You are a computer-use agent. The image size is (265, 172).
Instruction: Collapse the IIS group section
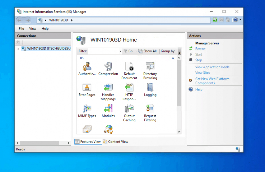click(x=173, y=58)
